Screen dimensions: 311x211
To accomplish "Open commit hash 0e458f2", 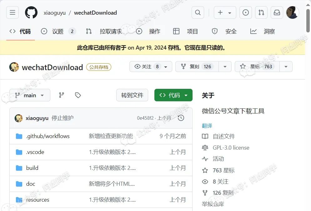I will (145, 118).
